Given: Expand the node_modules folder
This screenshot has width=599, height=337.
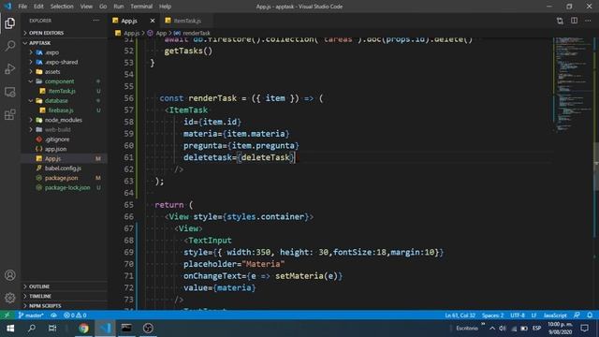Looking at the screenshot, I should 63,120.
